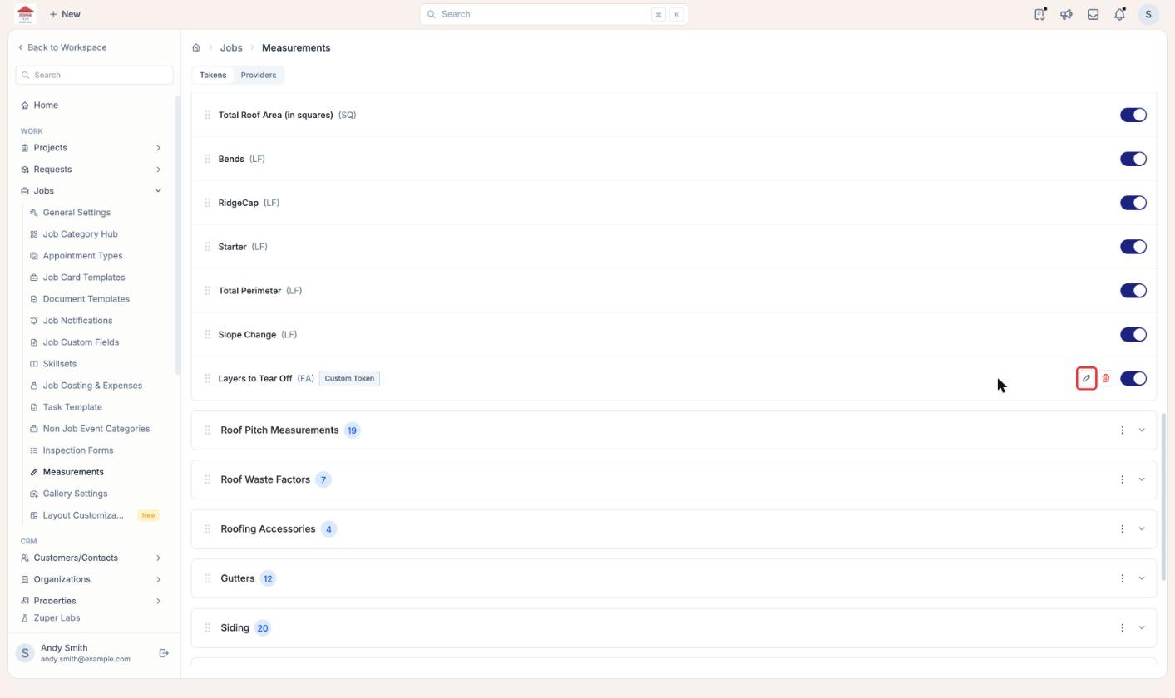Click the user avatar S in top bar

[1148, 14]
